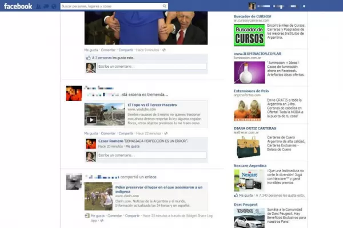Click 'www.clarin.com' source text
Screen dimensions: 343x228
127,196
